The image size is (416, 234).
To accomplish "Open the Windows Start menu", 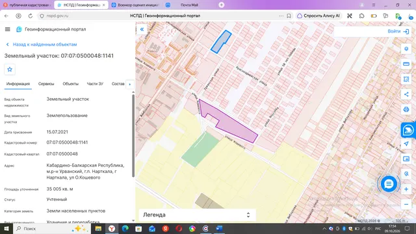I will click(6, 228).
